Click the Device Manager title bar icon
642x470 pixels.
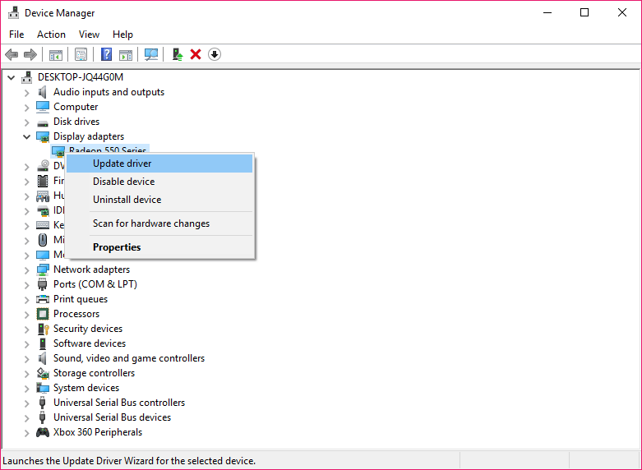click(x=13, y=12)
